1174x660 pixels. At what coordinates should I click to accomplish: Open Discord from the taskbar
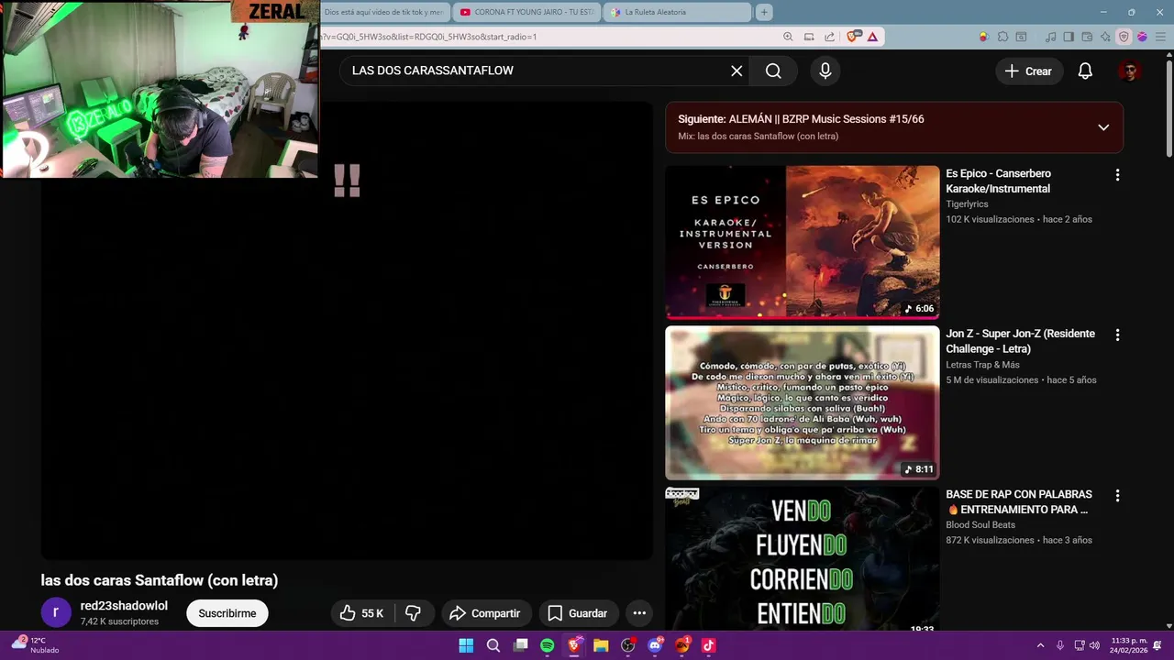pos(655,645)
